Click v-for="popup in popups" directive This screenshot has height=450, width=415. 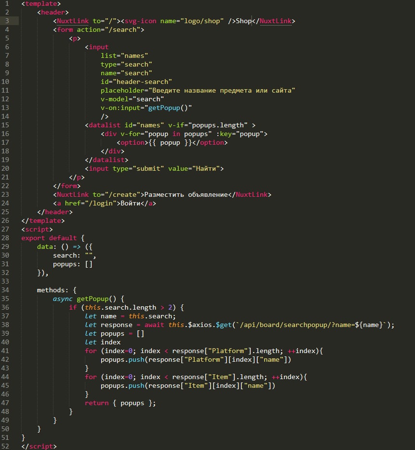(166, 134)
